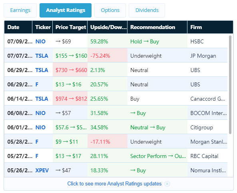
Task: Switch to the Earnings tab
Action: [x=20, y=10]
